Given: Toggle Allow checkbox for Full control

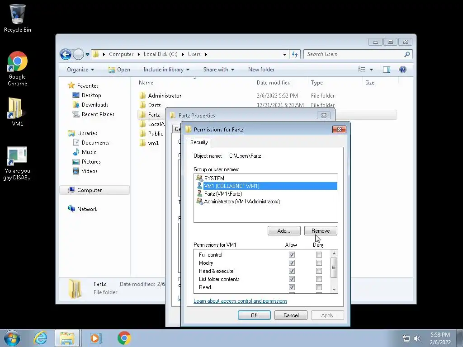Looking at the screenshot, I should click(292, 254).
